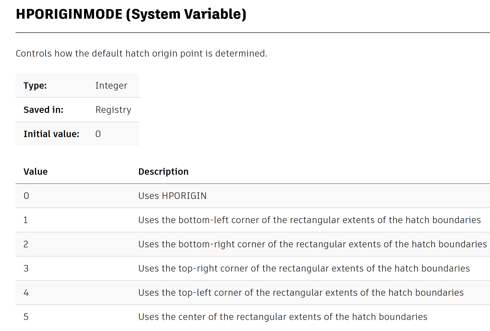Click the Description column header
490x331 pixels.
tap(164, 172)
